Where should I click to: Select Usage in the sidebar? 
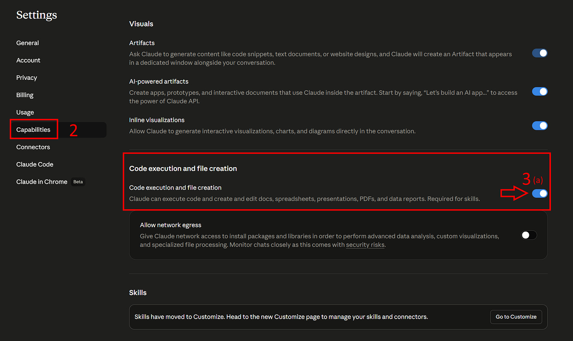pos(25,112)
